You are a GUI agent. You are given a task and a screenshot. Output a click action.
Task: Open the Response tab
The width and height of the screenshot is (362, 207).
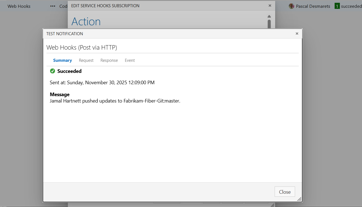tap(109, 60)
